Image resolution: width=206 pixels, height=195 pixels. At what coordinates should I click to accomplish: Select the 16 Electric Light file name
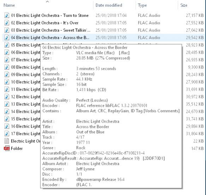coord(26,126)
